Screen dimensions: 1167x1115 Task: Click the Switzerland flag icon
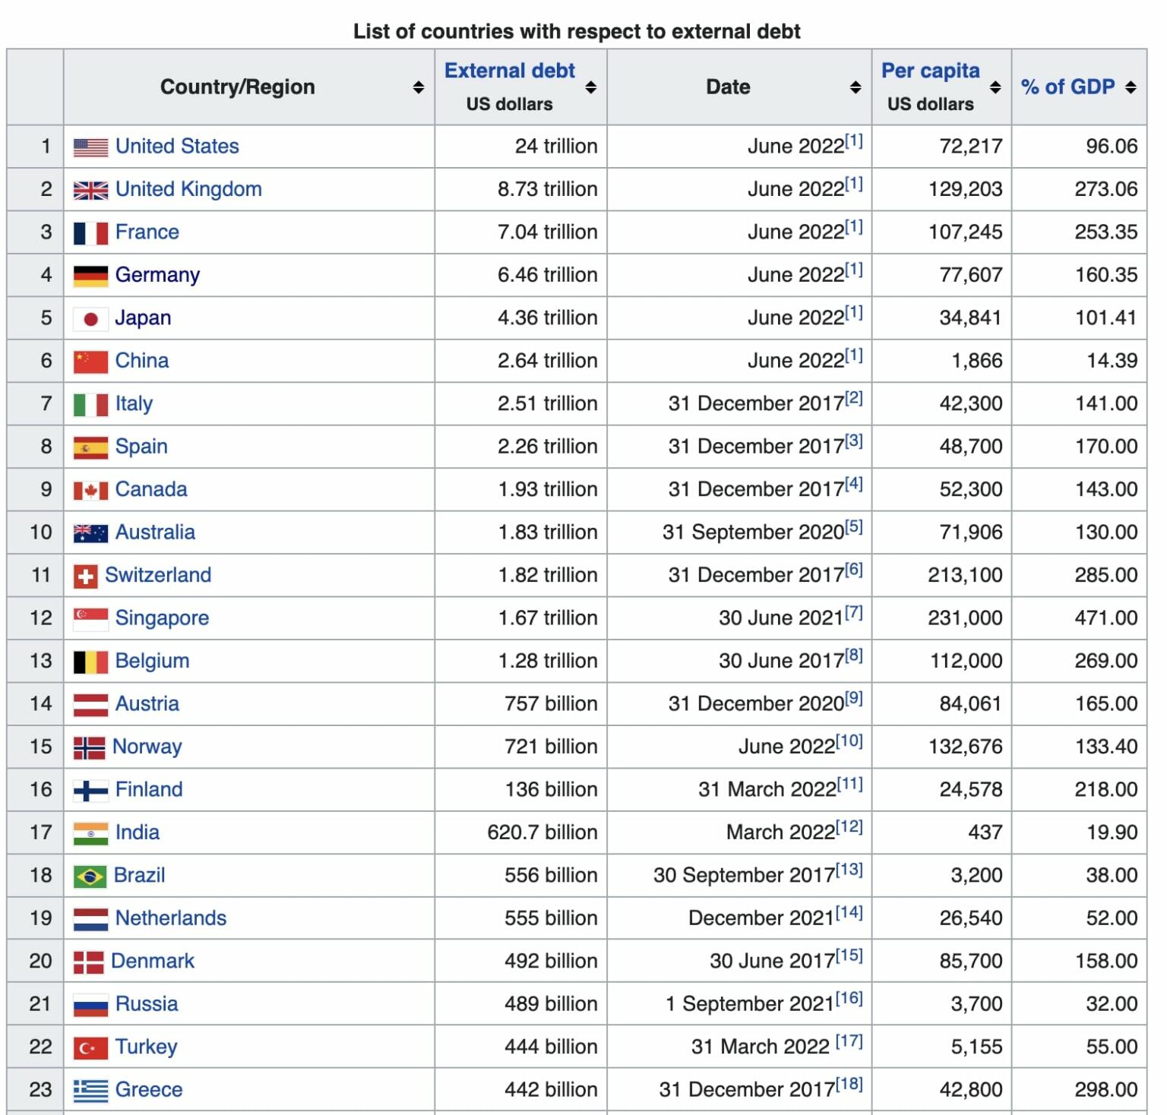[85, 576]
